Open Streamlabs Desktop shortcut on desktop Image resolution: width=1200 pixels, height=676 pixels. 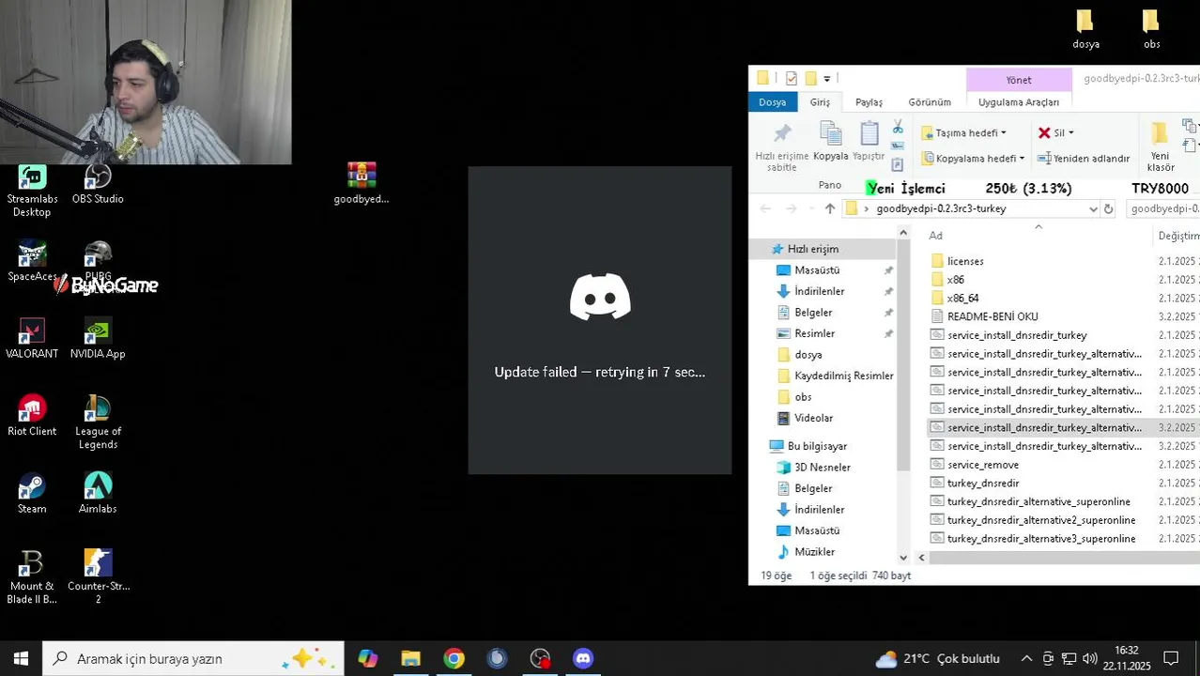[x=32, y=191]
